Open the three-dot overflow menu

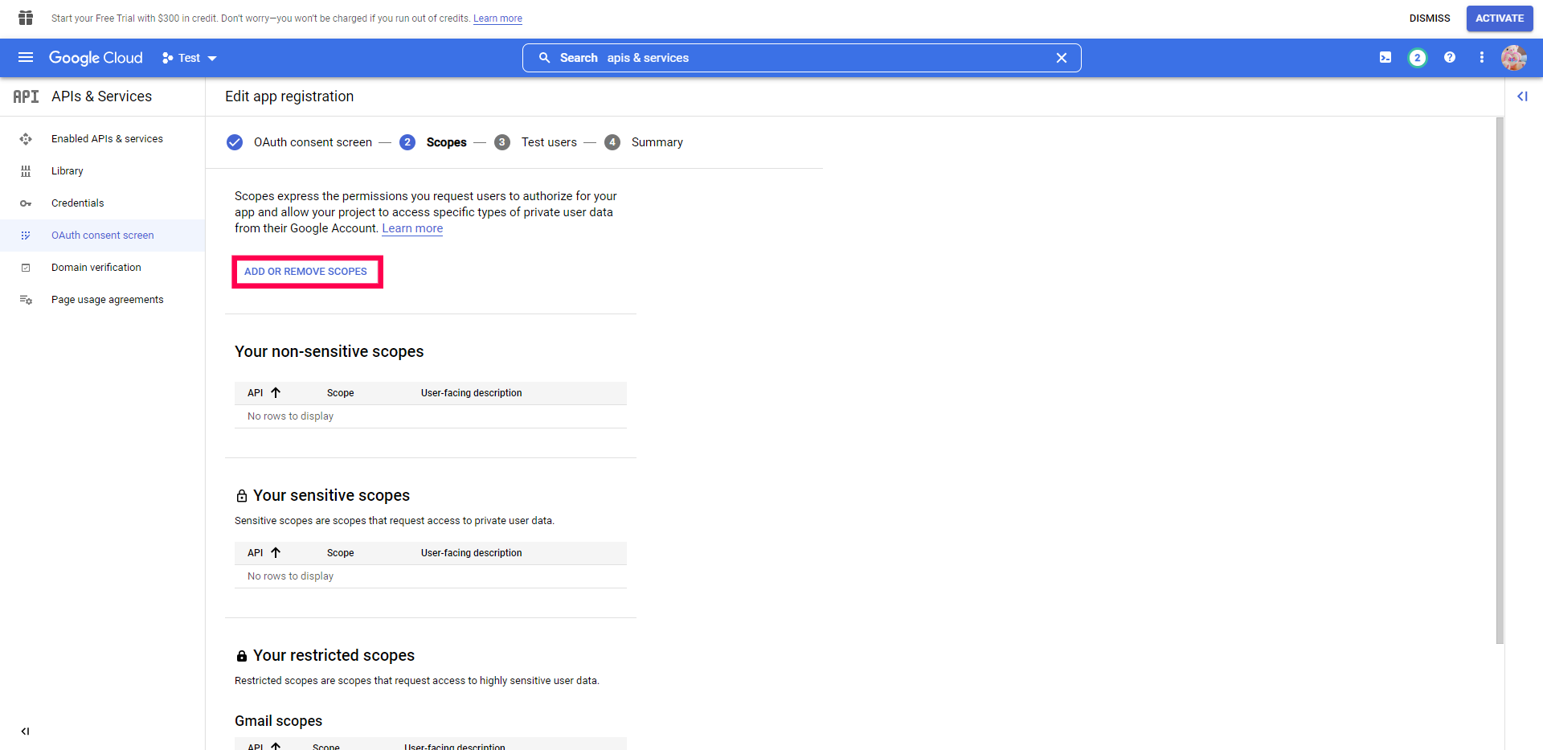pos(1483,57)
